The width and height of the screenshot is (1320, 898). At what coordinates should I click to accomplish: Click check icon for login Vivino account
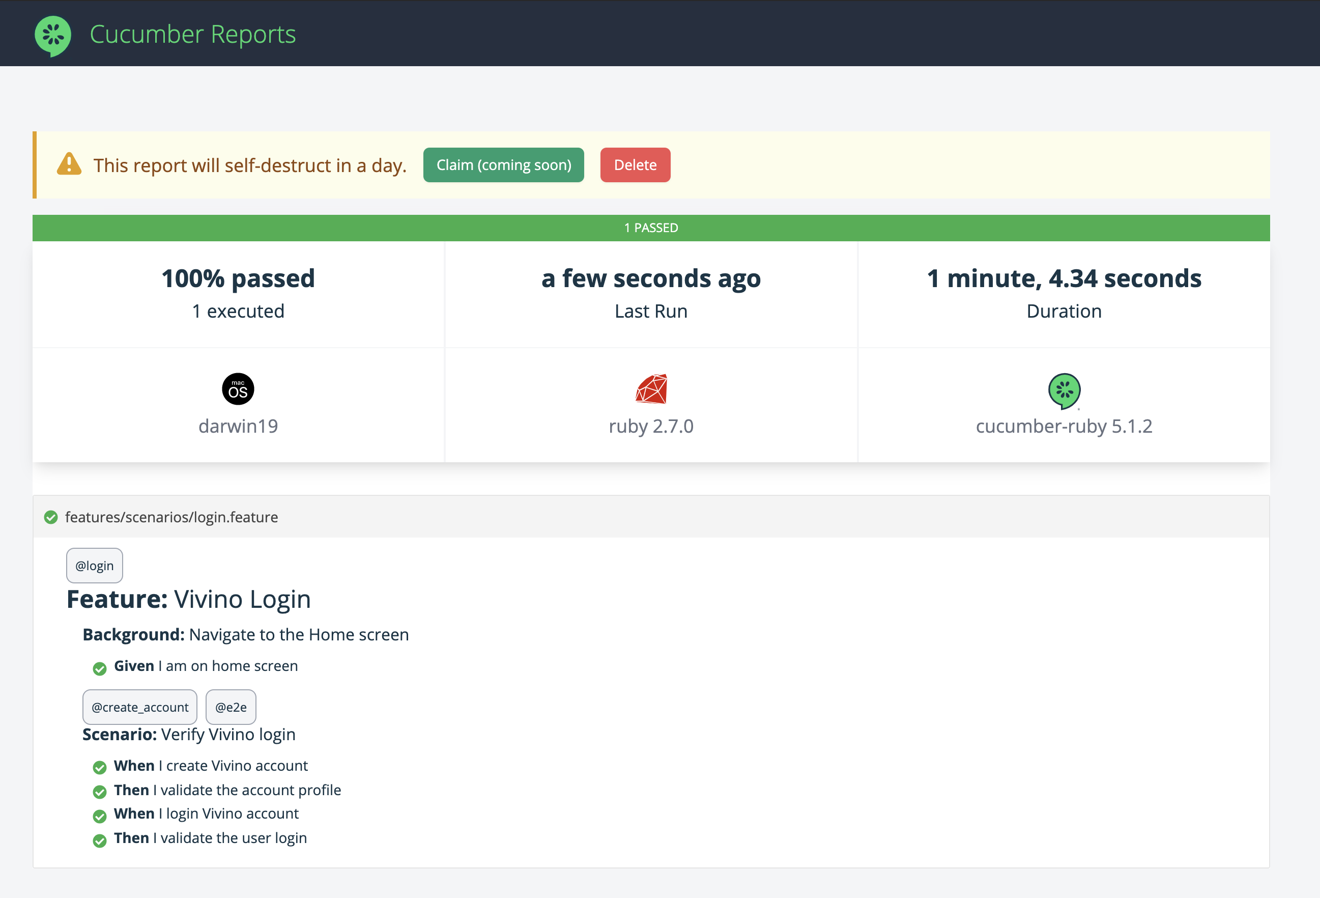point(100,816)
